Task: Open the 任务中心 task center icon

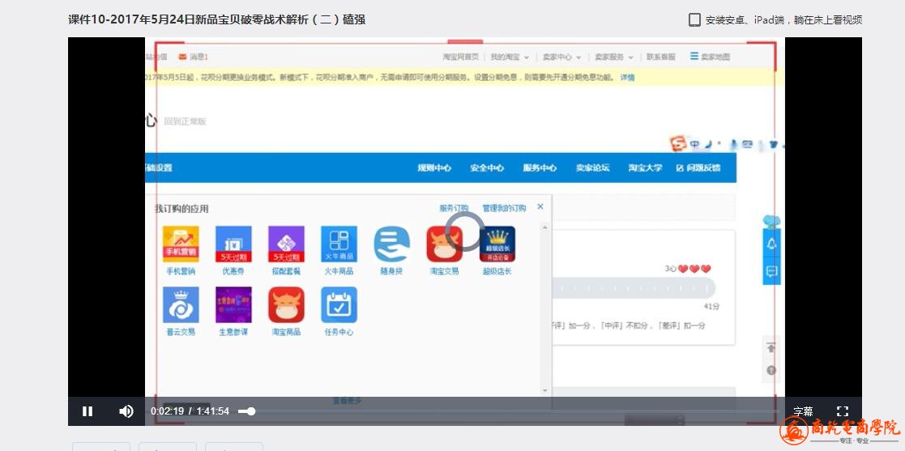Action: 339,305
